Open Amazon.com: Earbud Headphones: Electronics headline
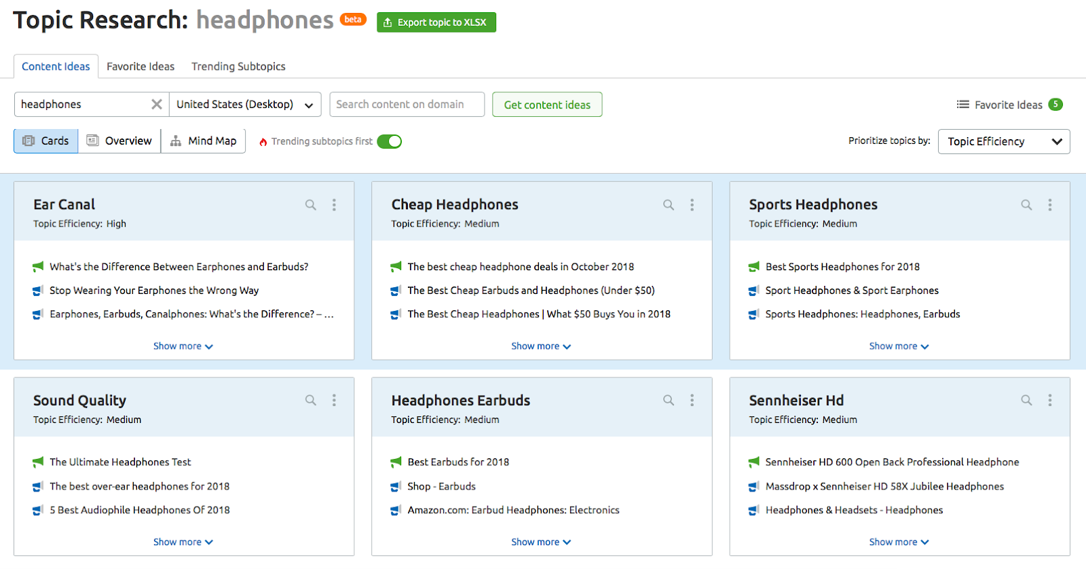 tap(513, 511)
